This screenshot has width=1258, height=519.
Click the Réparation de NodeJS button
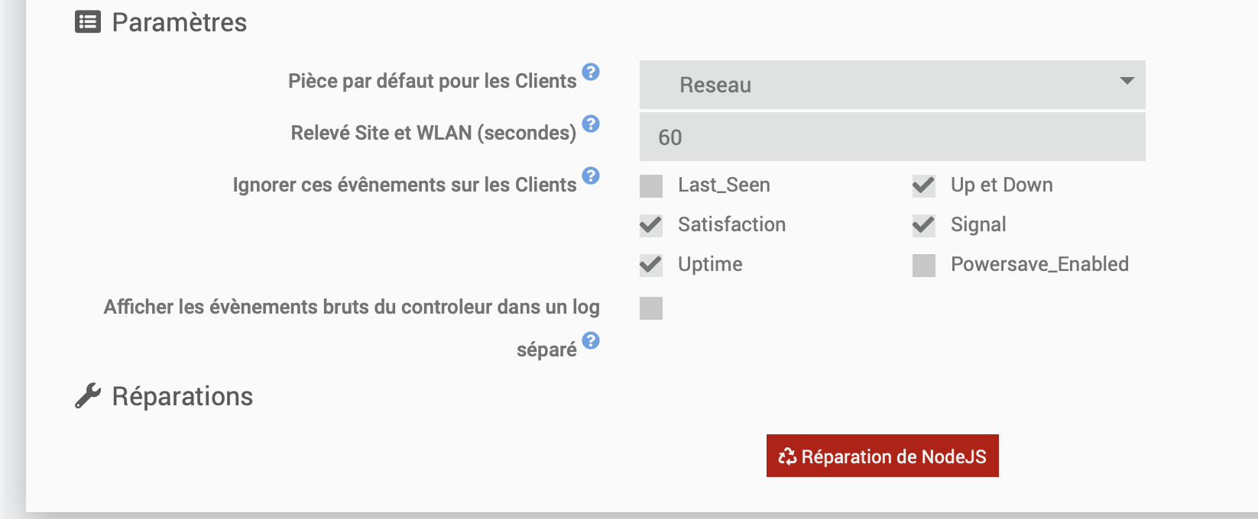pos(883,456)
